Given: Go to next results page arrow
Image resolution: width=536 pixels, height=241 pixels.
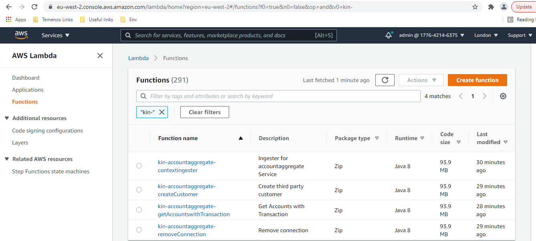Looking at the screenshot, I should pyautogui.click(x=485, y=96).
